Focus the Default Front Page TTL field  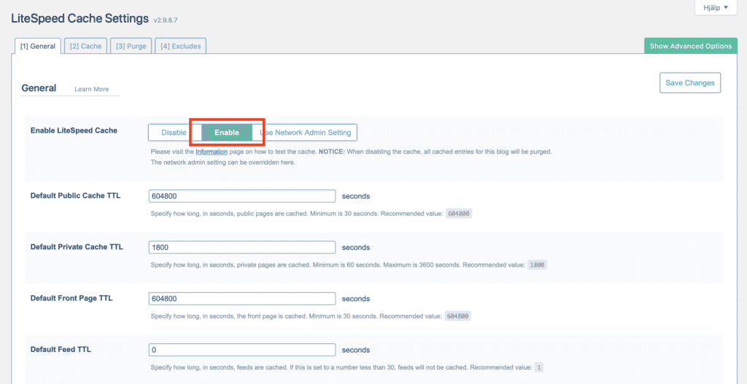pos(241,299)
